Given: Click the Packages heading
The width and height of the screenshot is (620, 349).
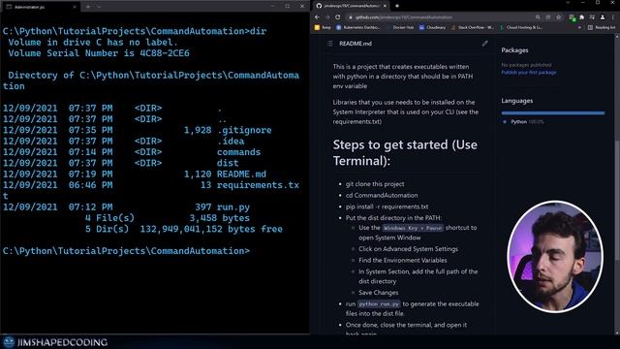Looking at the screenshot, I should [x=514, y=50].
